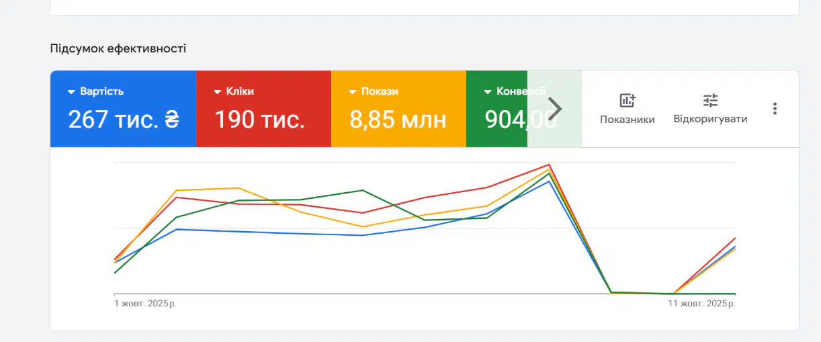Click the Відкоригувати sliders icon

click(x=710, y=101)
